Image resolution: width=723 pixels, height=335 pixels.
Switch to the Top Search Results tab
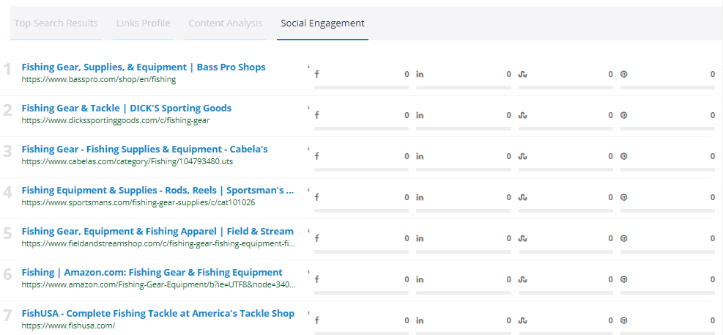pos(56,23)
